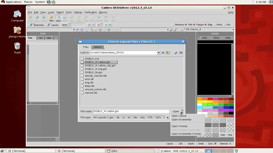Expand the Look in path dropdown
273x153 pixels.
pyautogui.click(x=159, y=53)
